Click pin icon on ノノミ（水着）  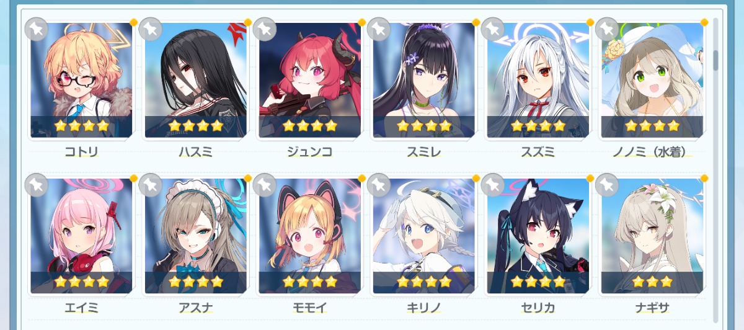pos(606,29)
